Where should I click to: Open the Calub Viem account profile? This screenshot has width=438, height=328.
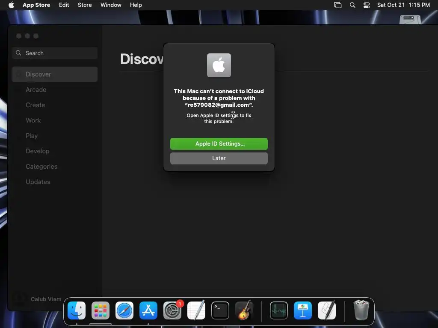(38, 299)
